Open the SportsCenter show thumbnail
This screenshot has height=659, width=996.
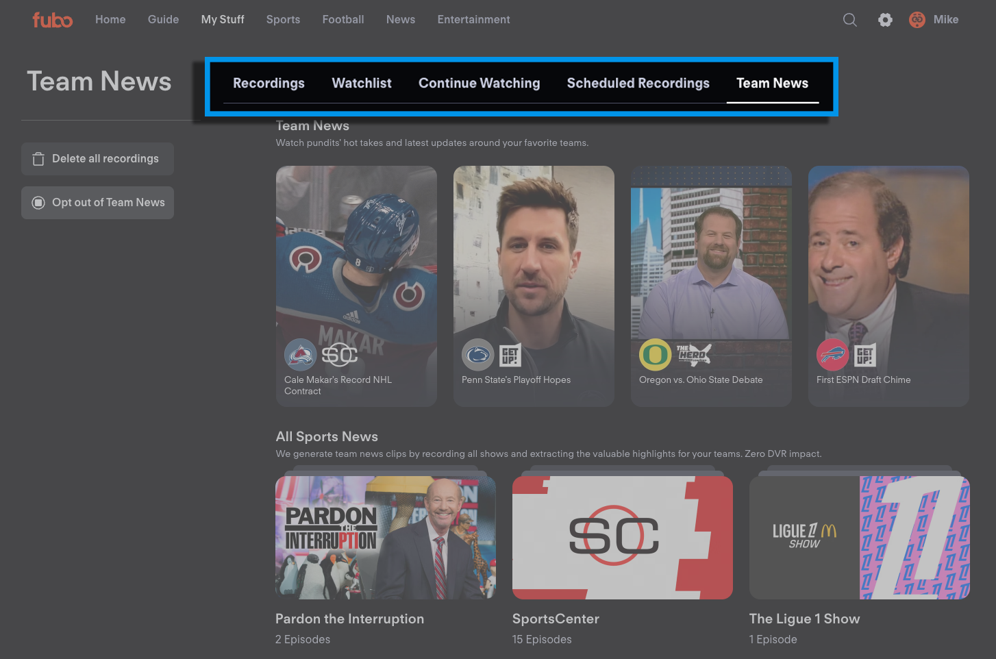pos(623,538)
